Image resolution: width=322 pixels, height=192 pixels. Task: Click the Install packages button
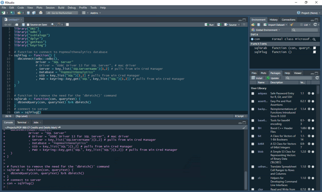[x=257, y=78]
